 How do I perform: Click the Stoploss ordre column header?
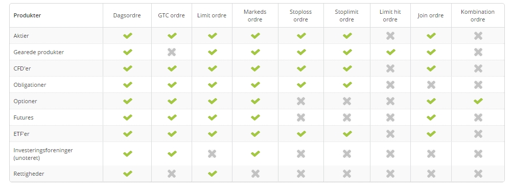tap(301, 15)
